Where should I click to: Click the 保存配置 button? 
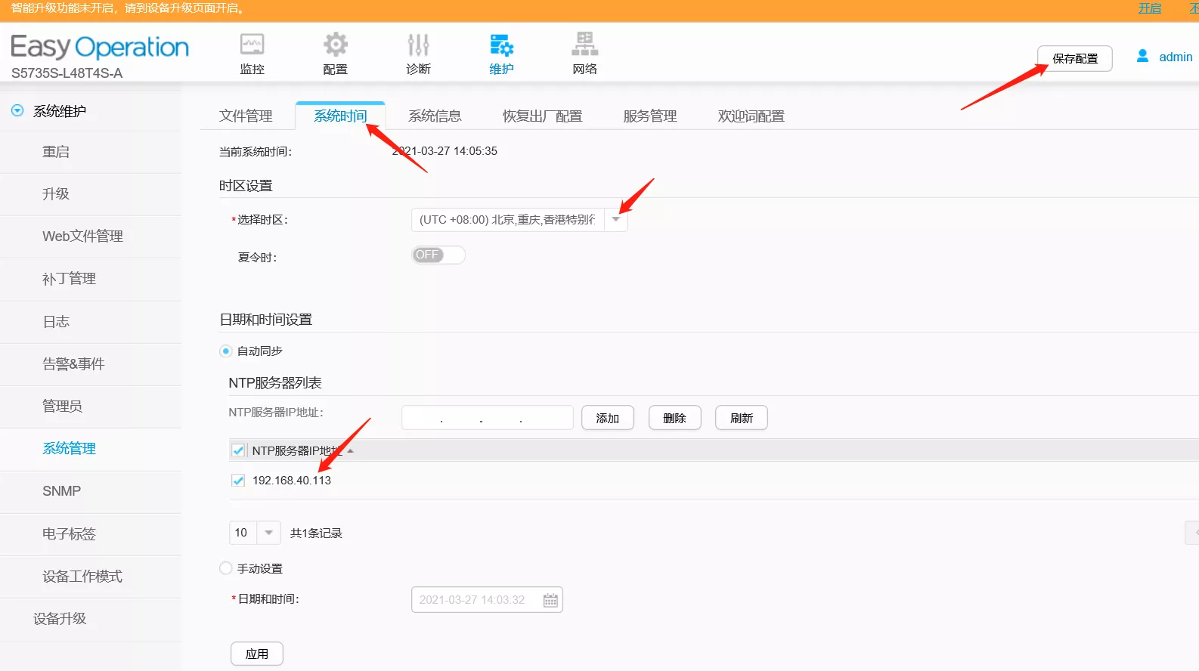(x=1074, y=59)
